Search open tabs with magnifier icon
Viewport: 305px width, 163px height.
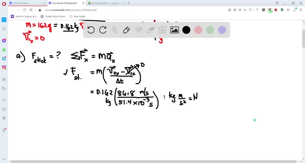[277, 3]
